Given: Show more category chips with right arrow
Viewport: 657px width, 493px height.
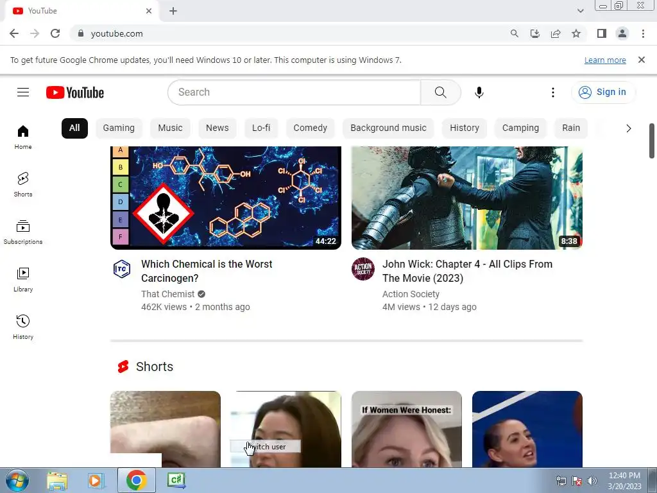Looking at the screenshot, I should point(629,128).
